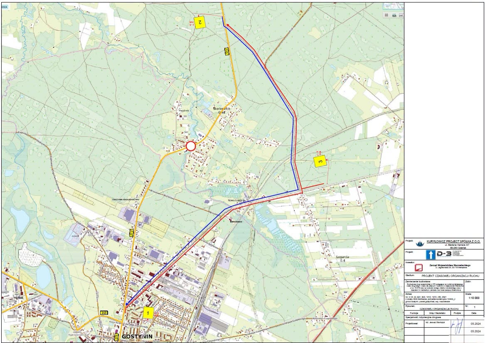This screenshot has height=343, width=485.
Task: Click the GOSTYNIN town label
Action: click(x=137, y=336)
